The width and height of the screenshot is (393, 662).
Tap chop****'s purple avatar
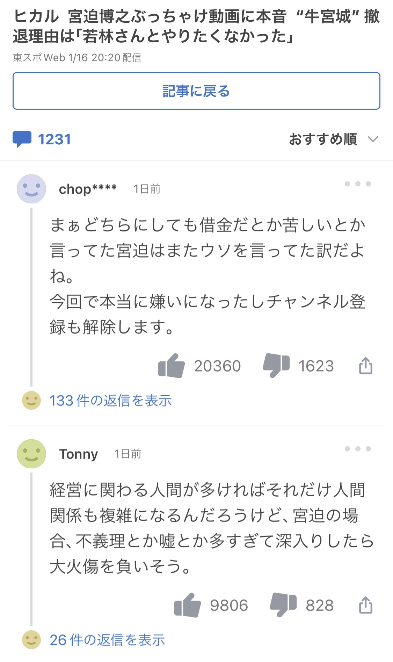31,189
